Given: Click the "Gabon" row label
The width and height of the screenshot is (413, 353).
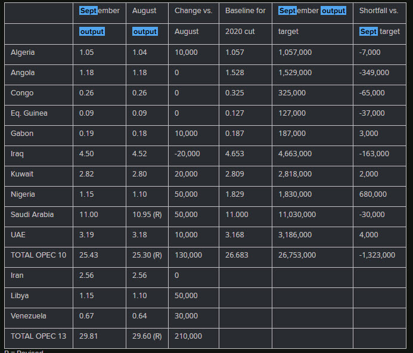Looking at the screenshot, I should pyautogui.click(x=22, y=134).
